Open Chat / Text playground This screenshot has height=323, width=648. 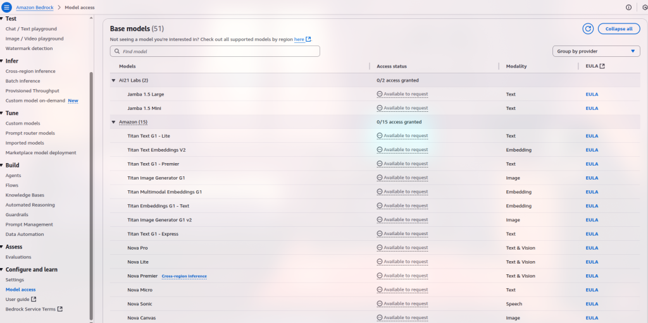pyautogui.click(x=31, y=29)
